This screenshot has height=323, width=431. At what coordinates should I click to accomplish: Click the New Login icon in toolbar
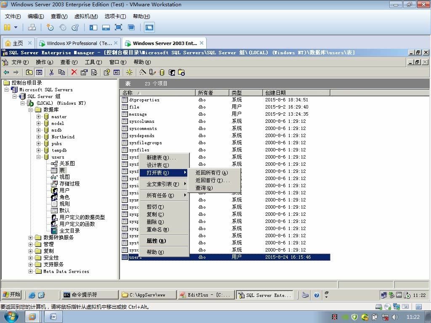(172, 72)
